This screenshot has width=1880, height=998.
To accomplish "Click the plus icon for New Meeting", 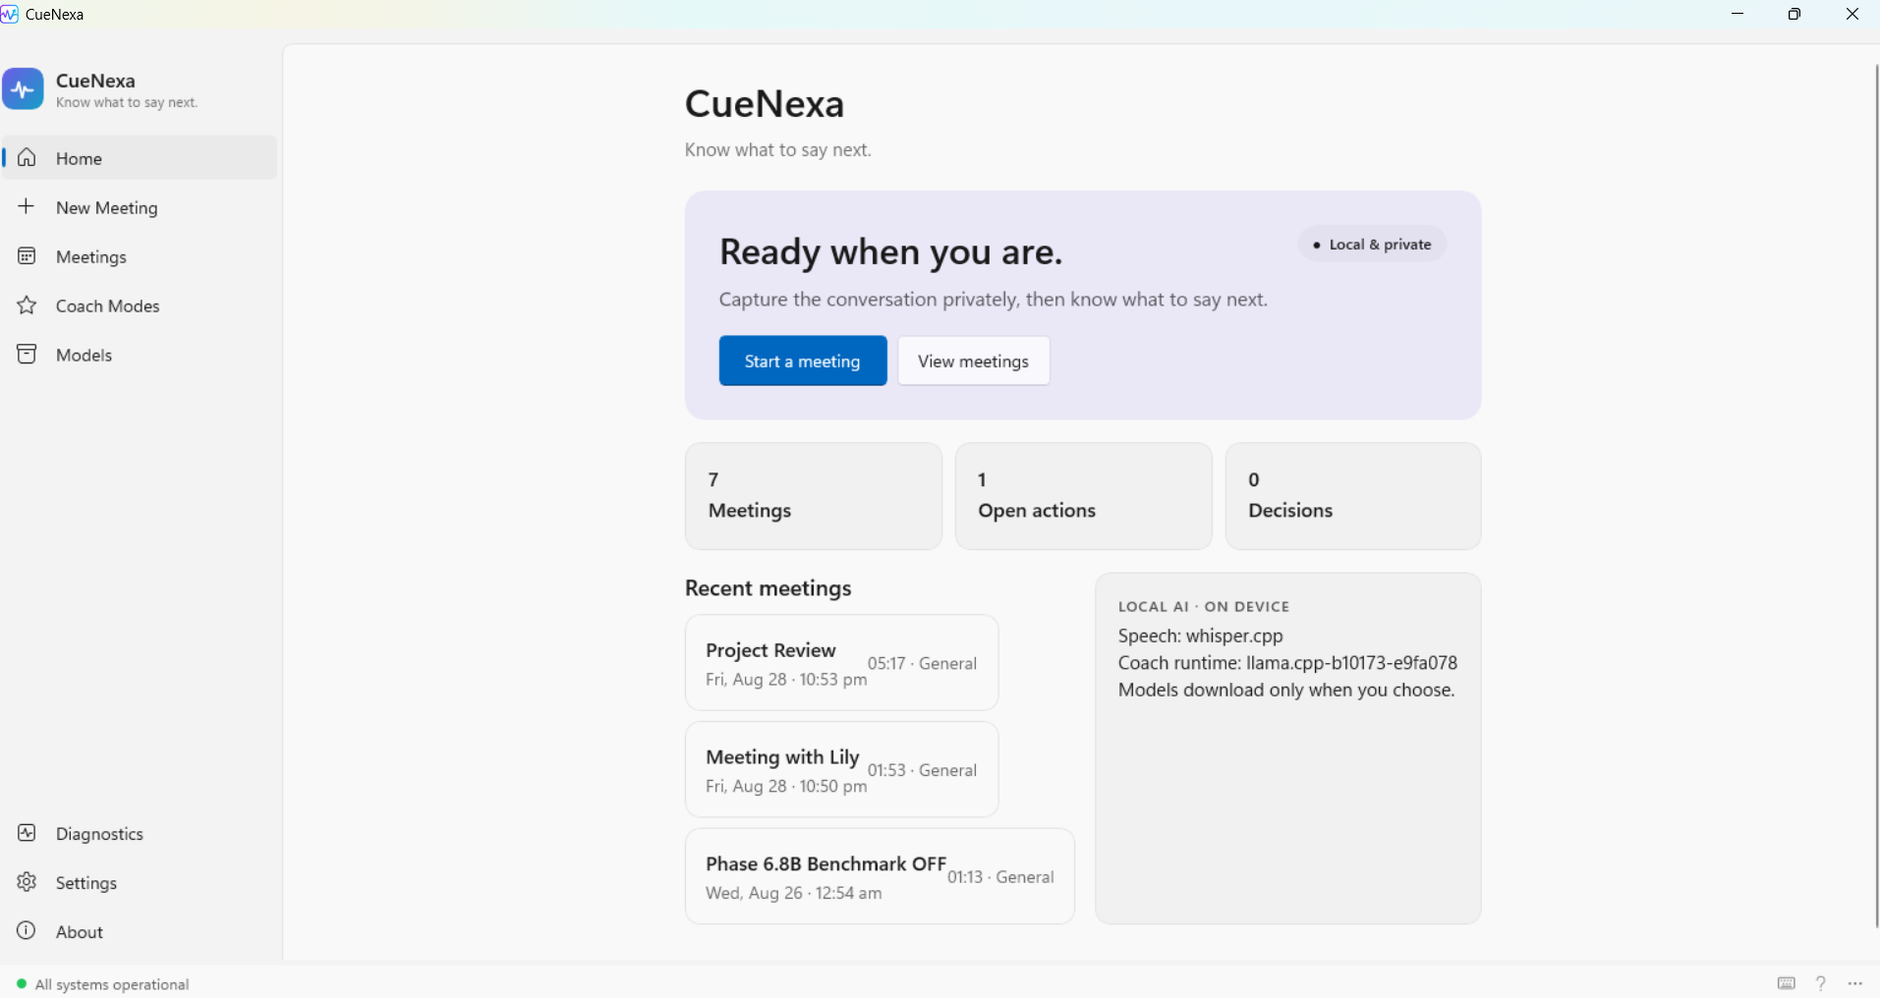I will click(27, 206).
